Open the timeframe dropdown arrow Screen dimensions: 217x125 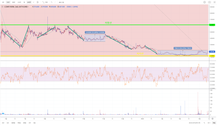(x=33, y=2)
